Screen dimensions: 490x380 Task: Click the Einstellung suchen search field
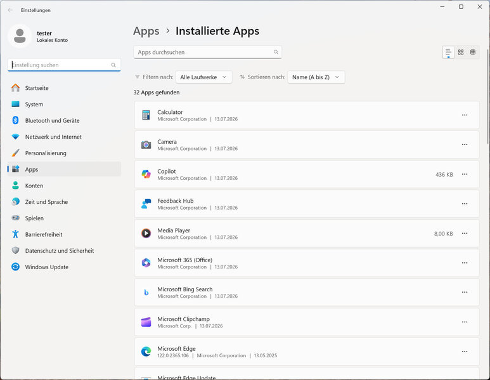(x=64, y=65)
